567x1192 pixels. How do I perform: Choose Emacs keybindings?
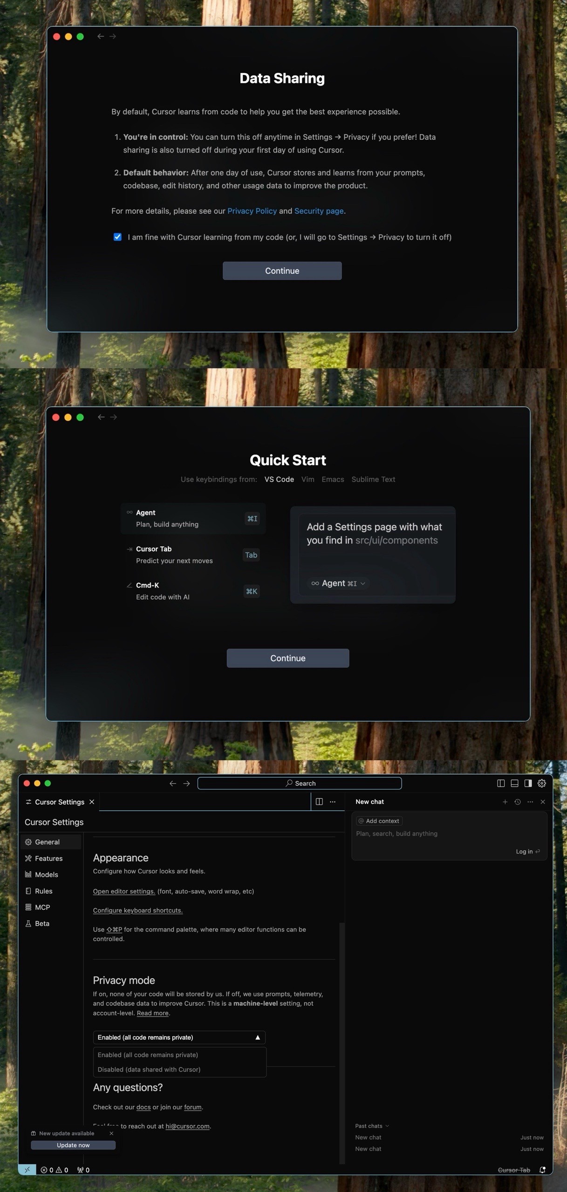pyautogui.click(x=333, y=479)
